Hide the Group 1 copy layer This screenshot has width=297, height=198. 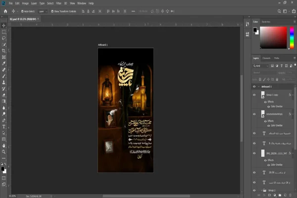click(x=254, y=95)
